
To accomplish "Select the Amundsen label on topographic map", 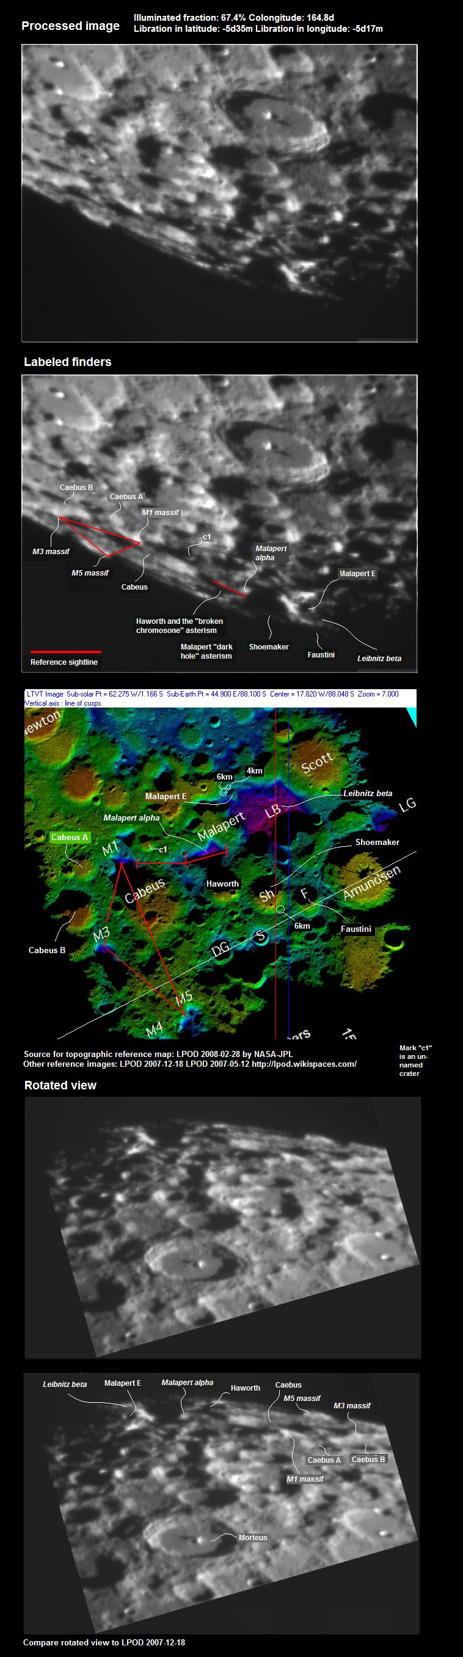I will (372, 882).
